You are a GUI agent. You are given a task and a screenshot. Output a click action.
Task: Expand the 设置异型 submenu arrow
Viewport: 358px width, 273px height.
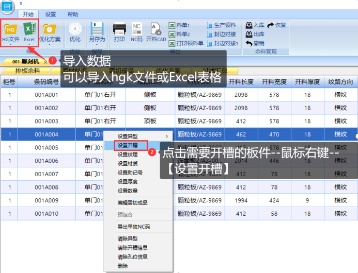click(x=167, y=136)
